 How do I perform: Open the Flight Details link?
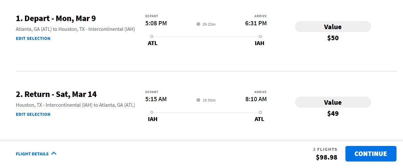point(32,154)
